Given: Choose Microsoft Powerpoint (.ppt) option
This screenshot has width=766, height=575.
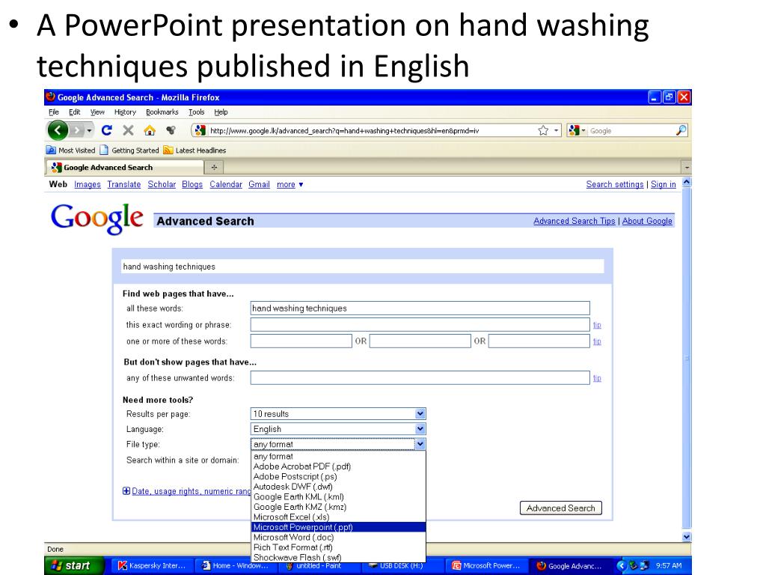Looking at the screenshot, I should (x=338, y=527).
